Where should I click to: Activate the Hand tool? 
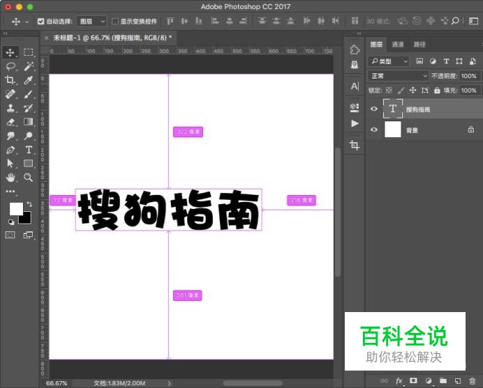coord(10,178)
